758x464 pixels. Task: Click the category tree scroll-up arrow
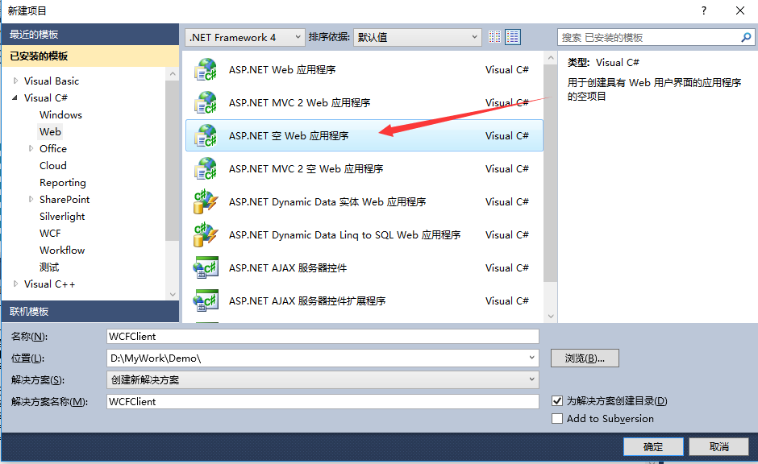click(173, 73)
